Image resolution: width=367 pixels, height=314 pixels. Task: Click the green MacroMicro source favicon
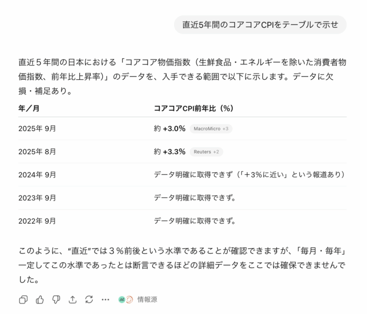pyautogui.click(x=122, y=299)
